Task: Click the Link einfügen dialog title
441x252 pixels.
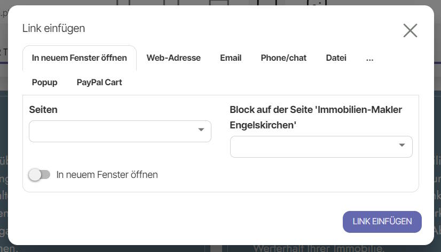Action: click(53, 28)
